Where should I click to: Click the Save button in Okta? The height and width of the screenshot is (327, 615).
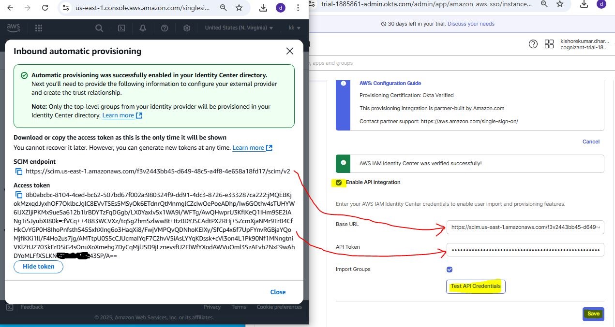pos(593,313)
